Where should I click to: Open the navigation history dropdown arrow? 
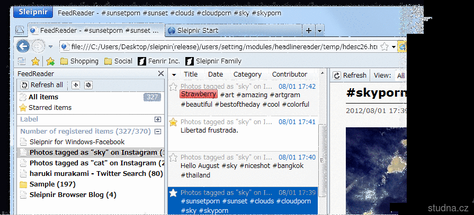[x=51, y=46]
